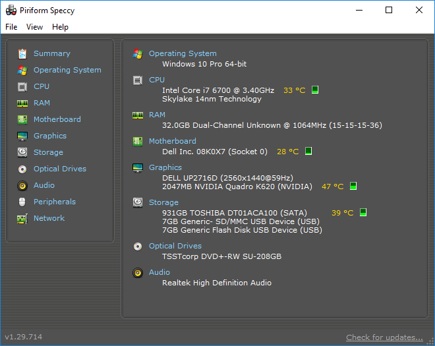Click the graphics temperature value 47 °C
Image resolution: width=435 pixels, height=346 pixels.
[332, 187]
